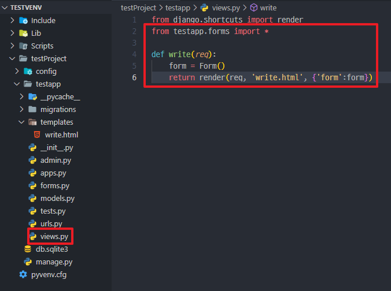Click the Python icon of forms.py
The width and height of the screenshot is (391, 291).
coord(32,186)
